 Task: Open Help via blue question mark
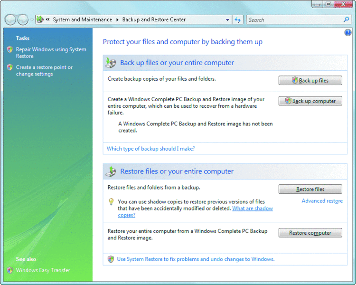347,33
